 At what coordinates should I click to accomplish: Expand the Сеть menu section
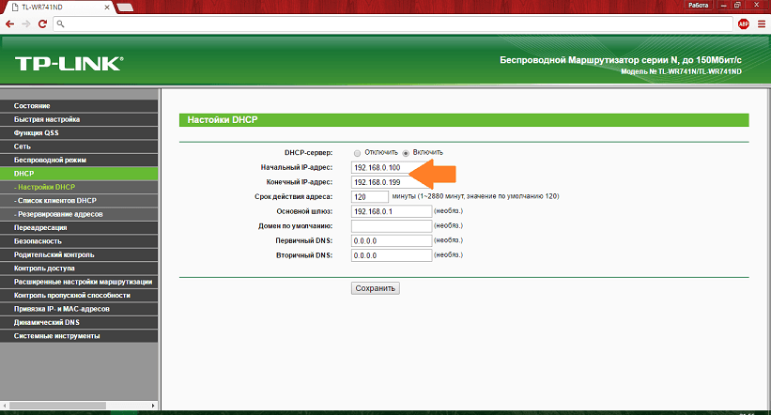[x=22, y=146]
